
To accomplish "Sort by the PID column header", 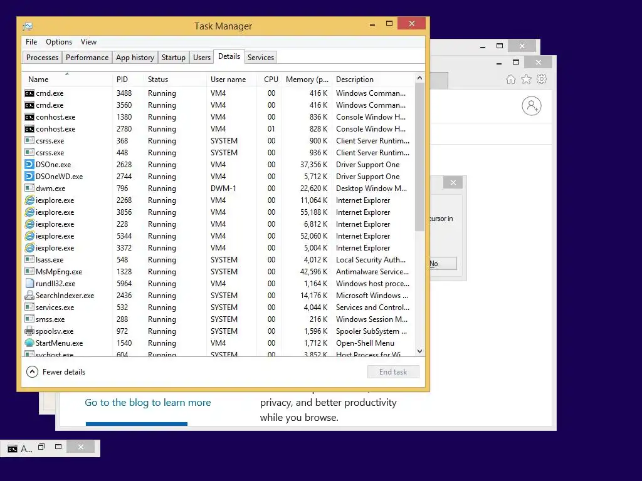I will (128, 80).
